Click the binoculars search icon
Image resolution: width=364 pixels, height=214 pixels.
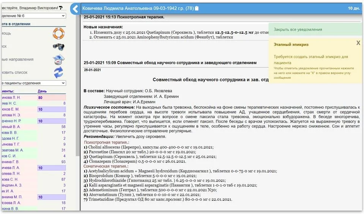58,47
